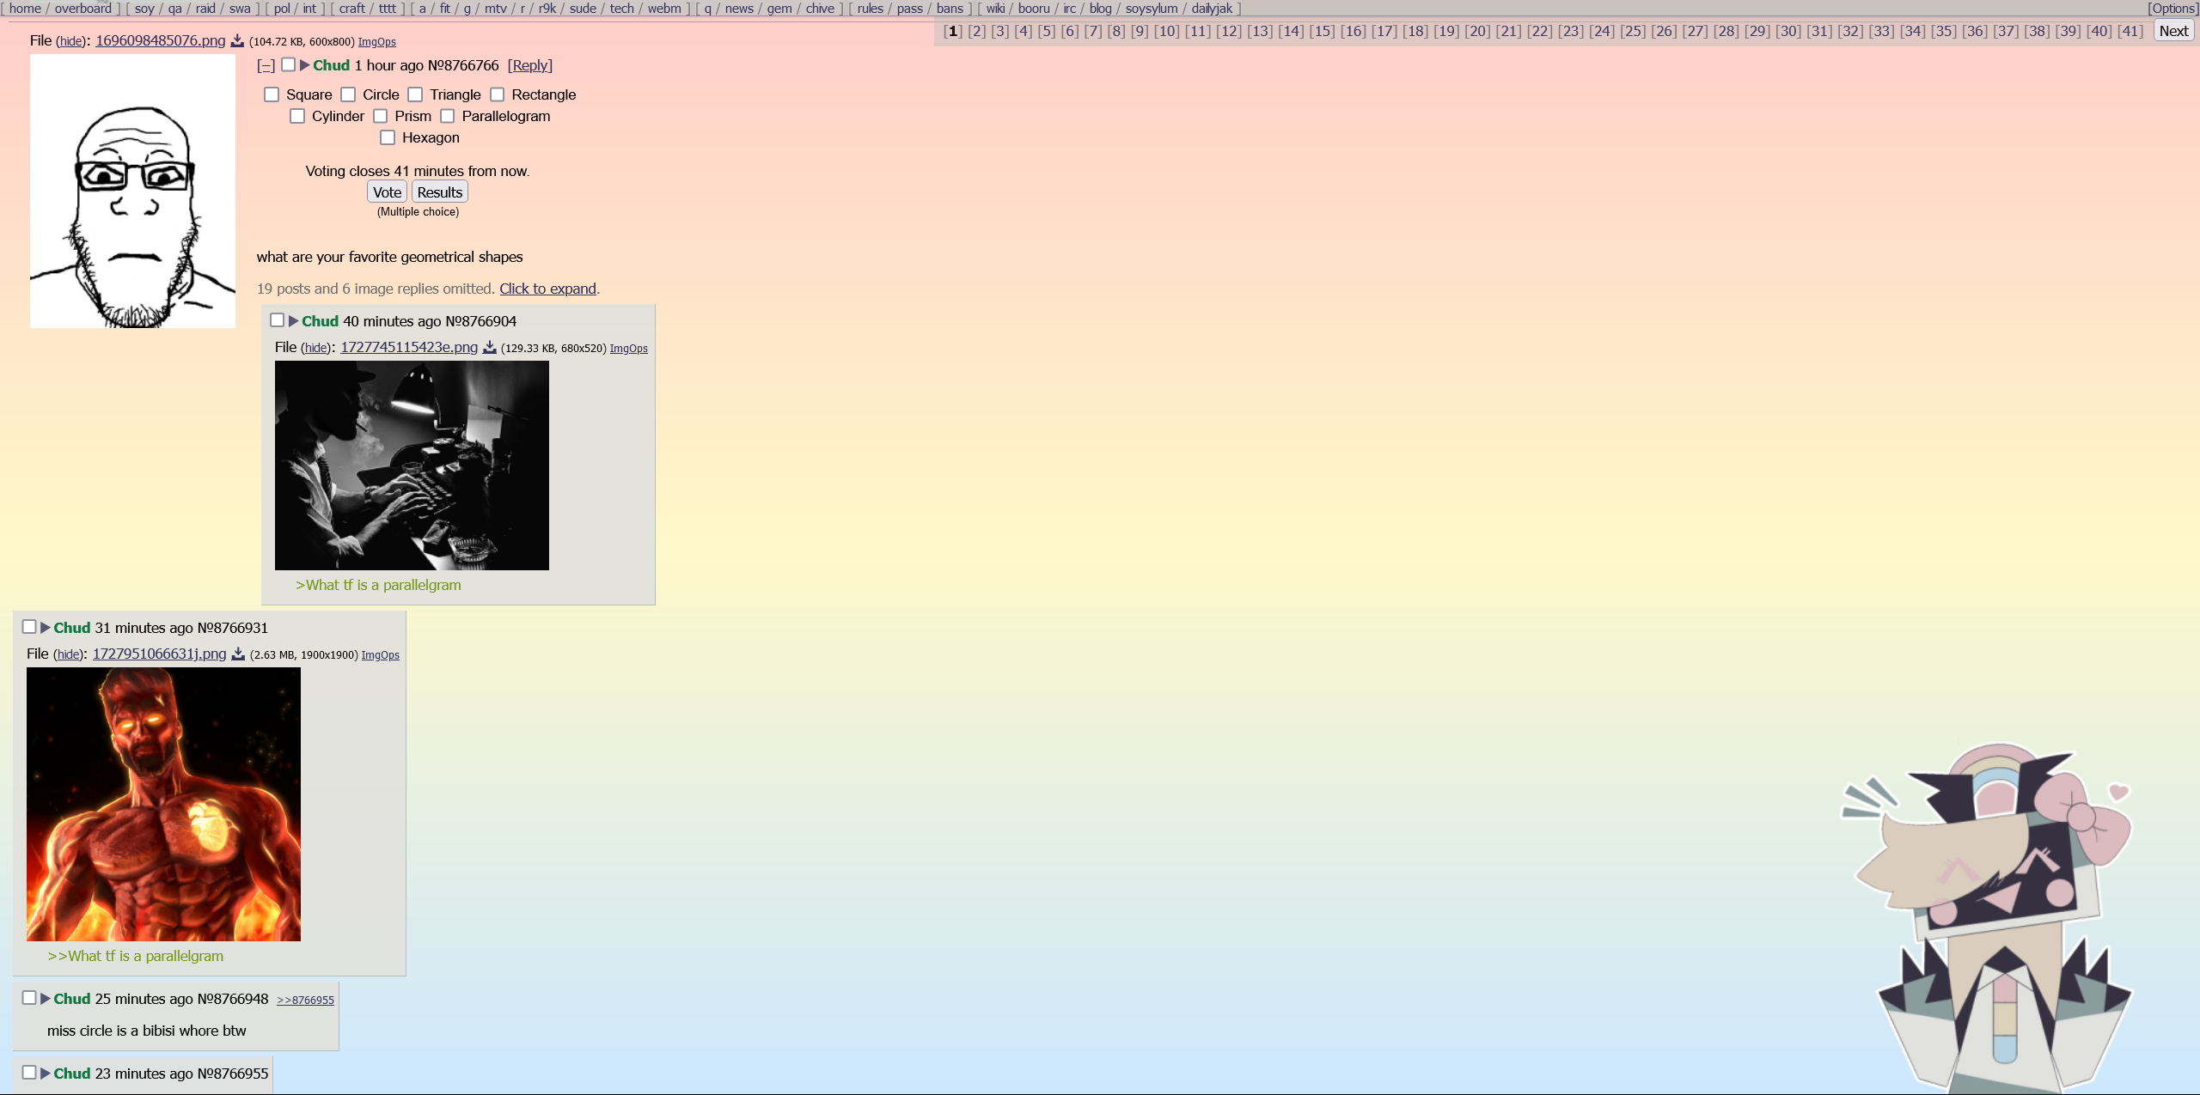Open post menu arrow for post №8766948
Screen dimensions: 2200x1095
46,999
